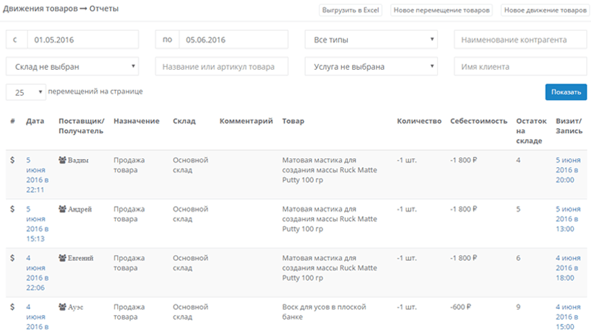Click the dollar icon in the Евгений row
This screenshot has width=591, height=332.
pos(12,258)
